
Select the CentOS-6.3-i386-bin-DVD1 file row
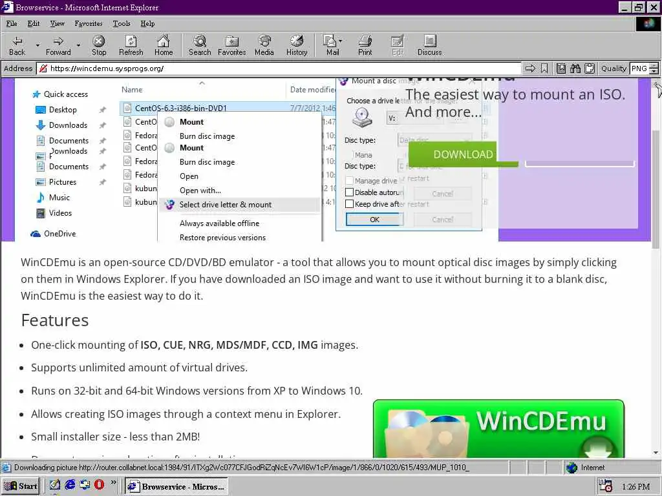point(228,108)
